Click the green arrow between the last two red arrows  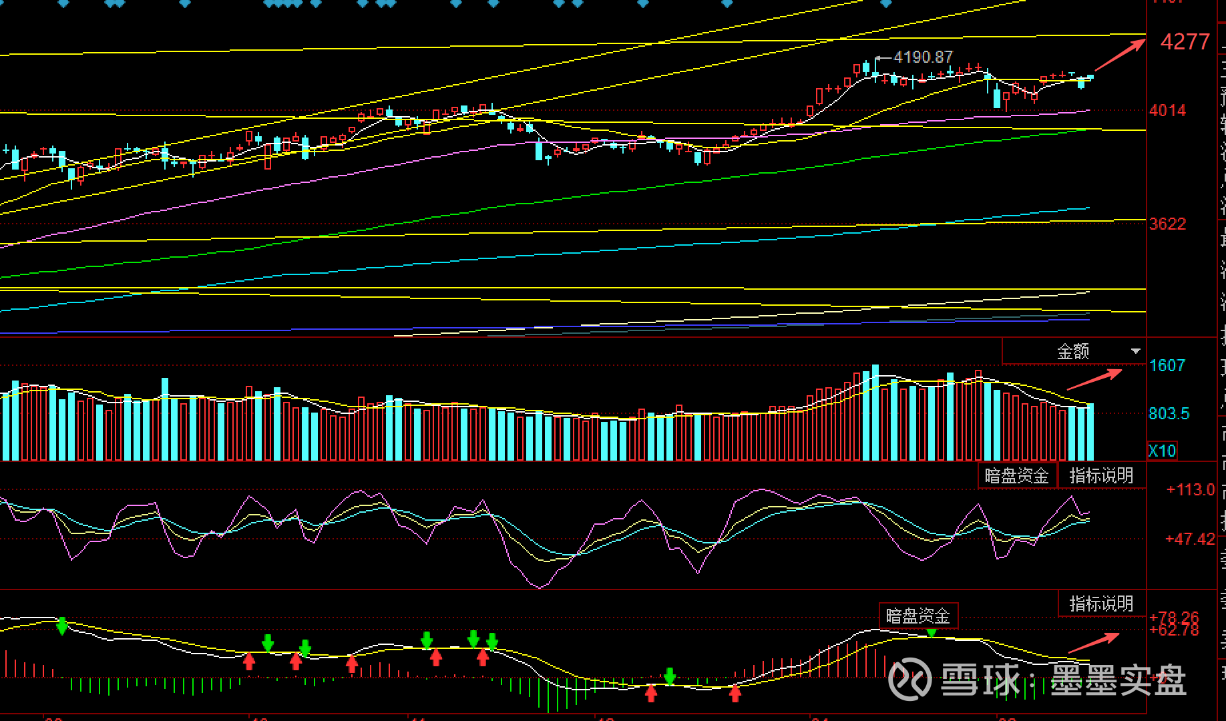(x=670, y=676)
